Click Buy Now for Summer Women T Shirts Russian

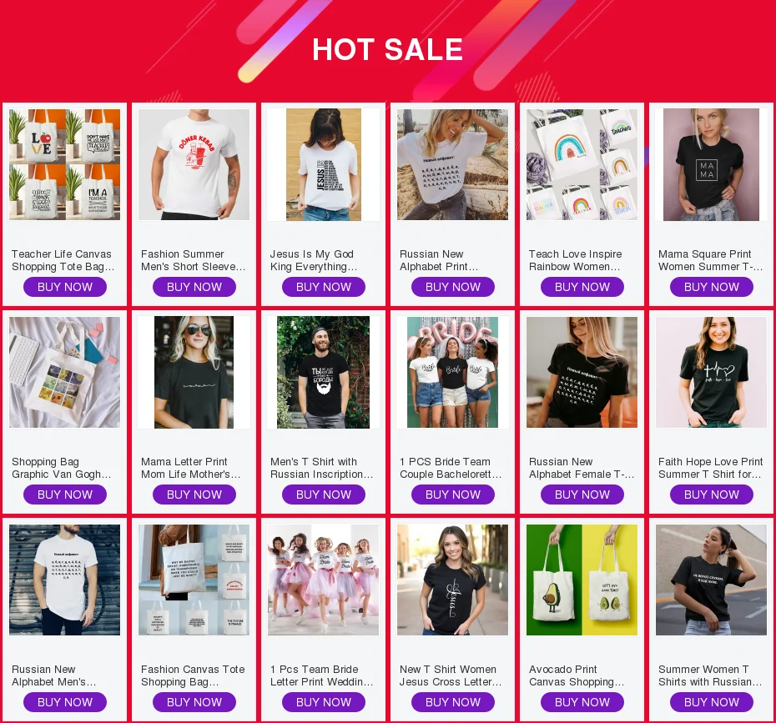coord(712,702)
